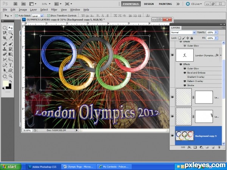The height and width of the screenshot is (170, 227).
Task: Toggle lock transparent pixels
Action: 179,38
